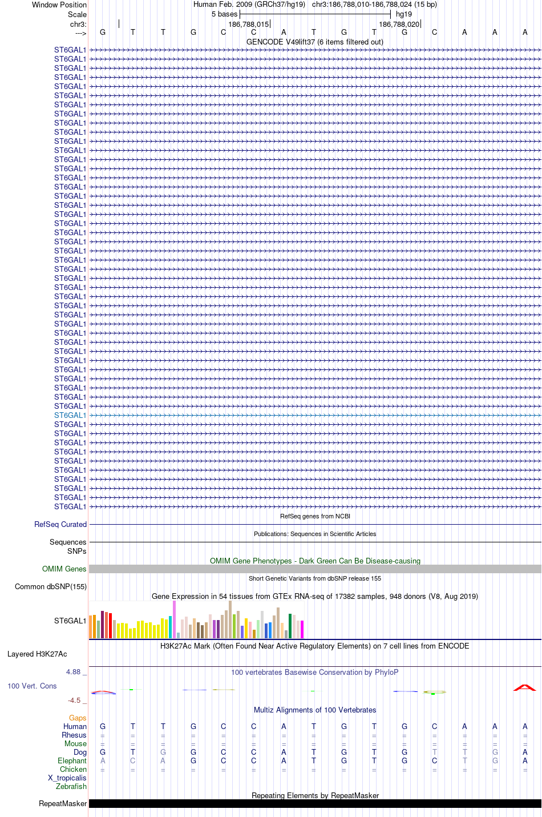Open the H3K27Ac Mark track title
Viewport: 542px width, 817px height.
[315, 646]
